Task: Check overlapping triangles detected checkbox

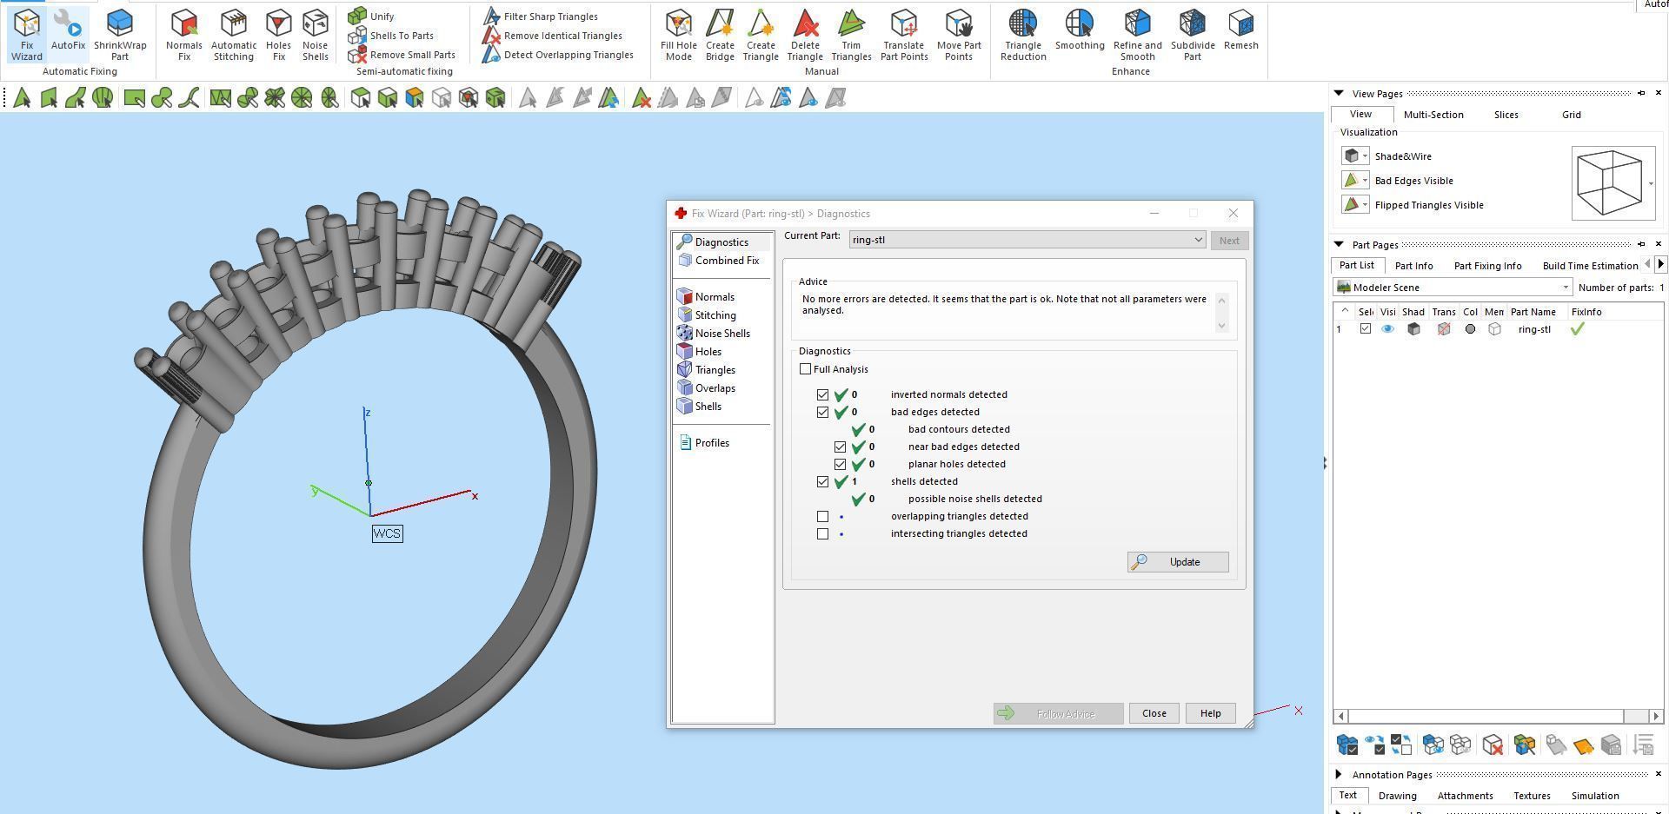Action: click(822, 516)
